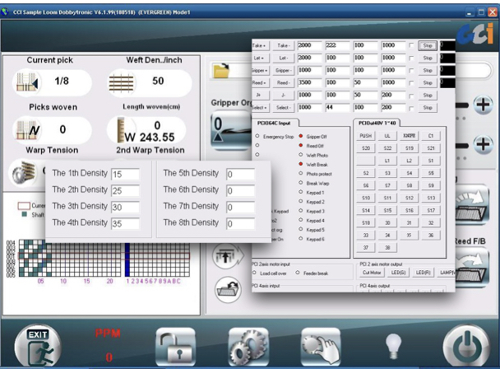The width and height of the screenshot is (500, 369).
Task: Click the round folder-with-arrow icon
Action: click(x=228, y=290)
